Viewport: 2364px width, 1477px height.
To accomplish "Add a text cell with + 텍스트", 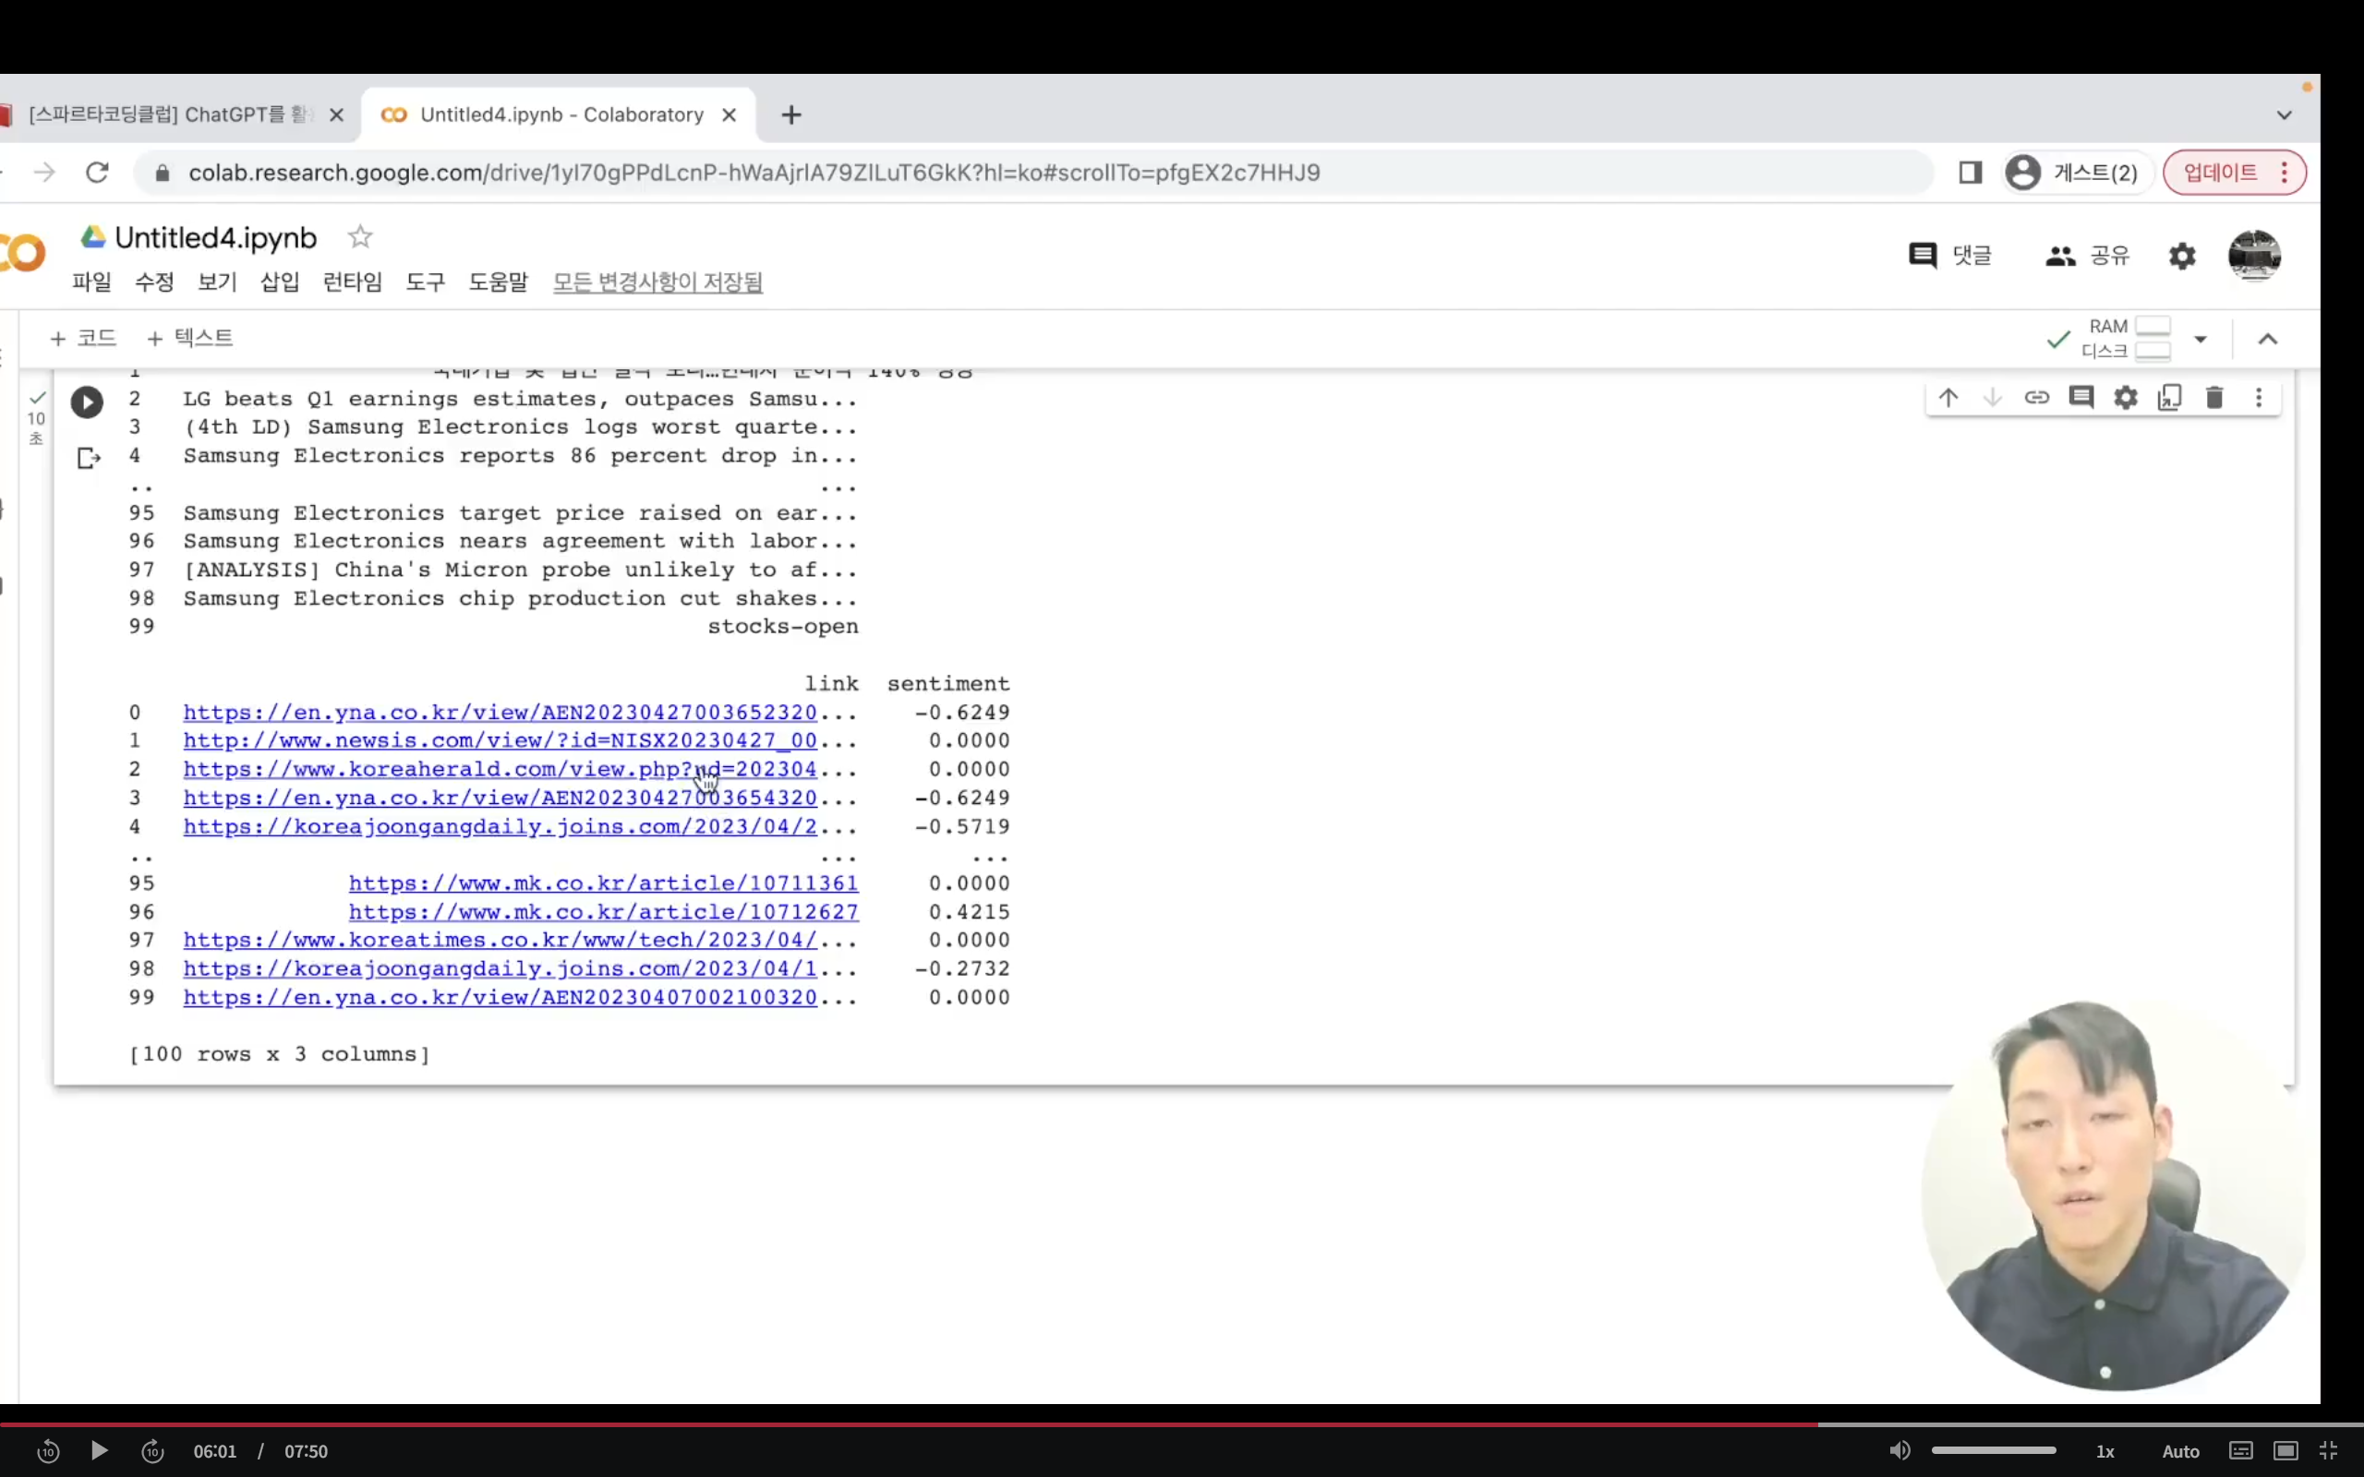I will [189, 338].
